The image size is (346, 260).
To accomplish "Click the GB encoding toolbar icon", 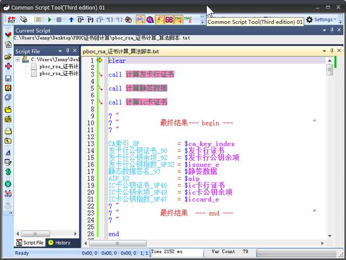I will (169, 19).
